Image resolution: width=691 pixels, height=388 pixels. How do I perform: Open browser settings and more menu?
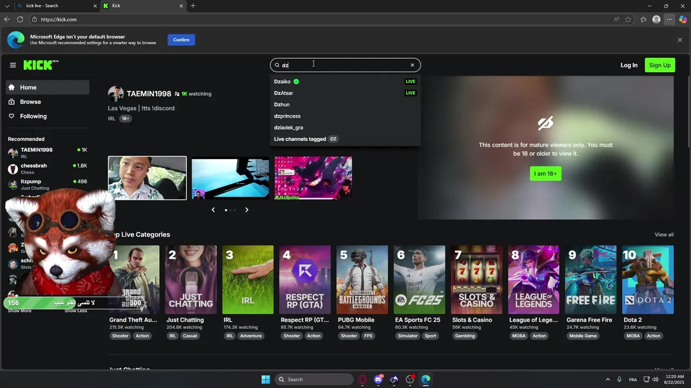click(669, 19)
